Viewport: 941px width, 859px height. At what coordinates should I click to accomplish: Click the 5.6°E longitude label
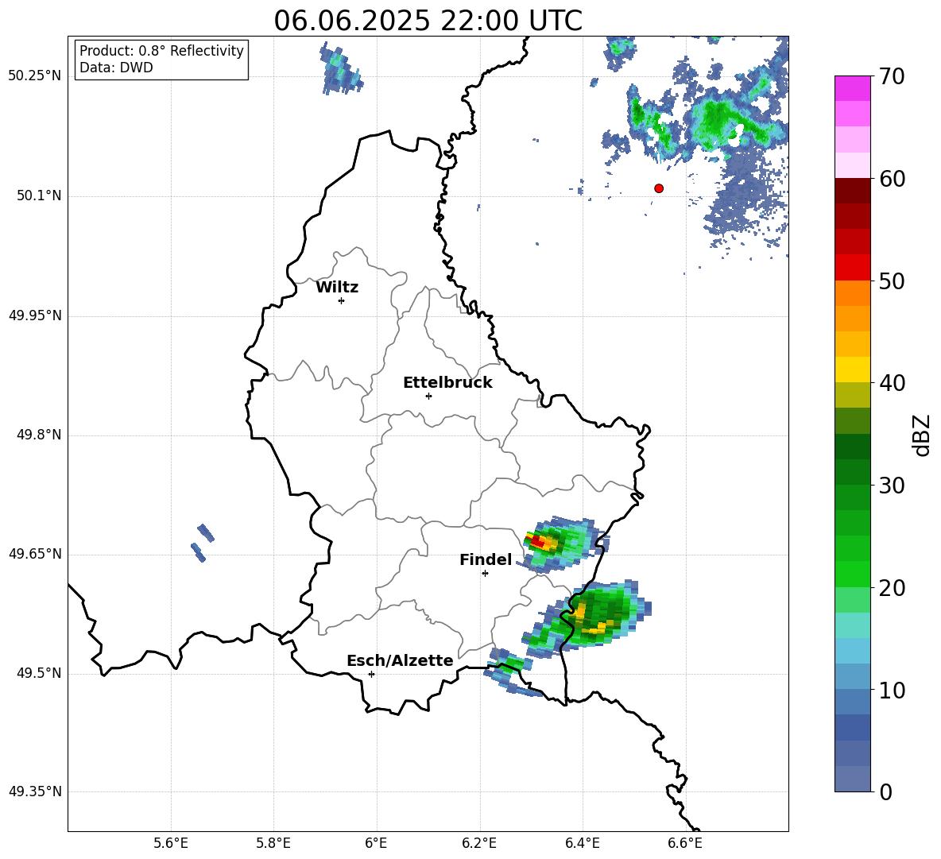pos(171,843)
